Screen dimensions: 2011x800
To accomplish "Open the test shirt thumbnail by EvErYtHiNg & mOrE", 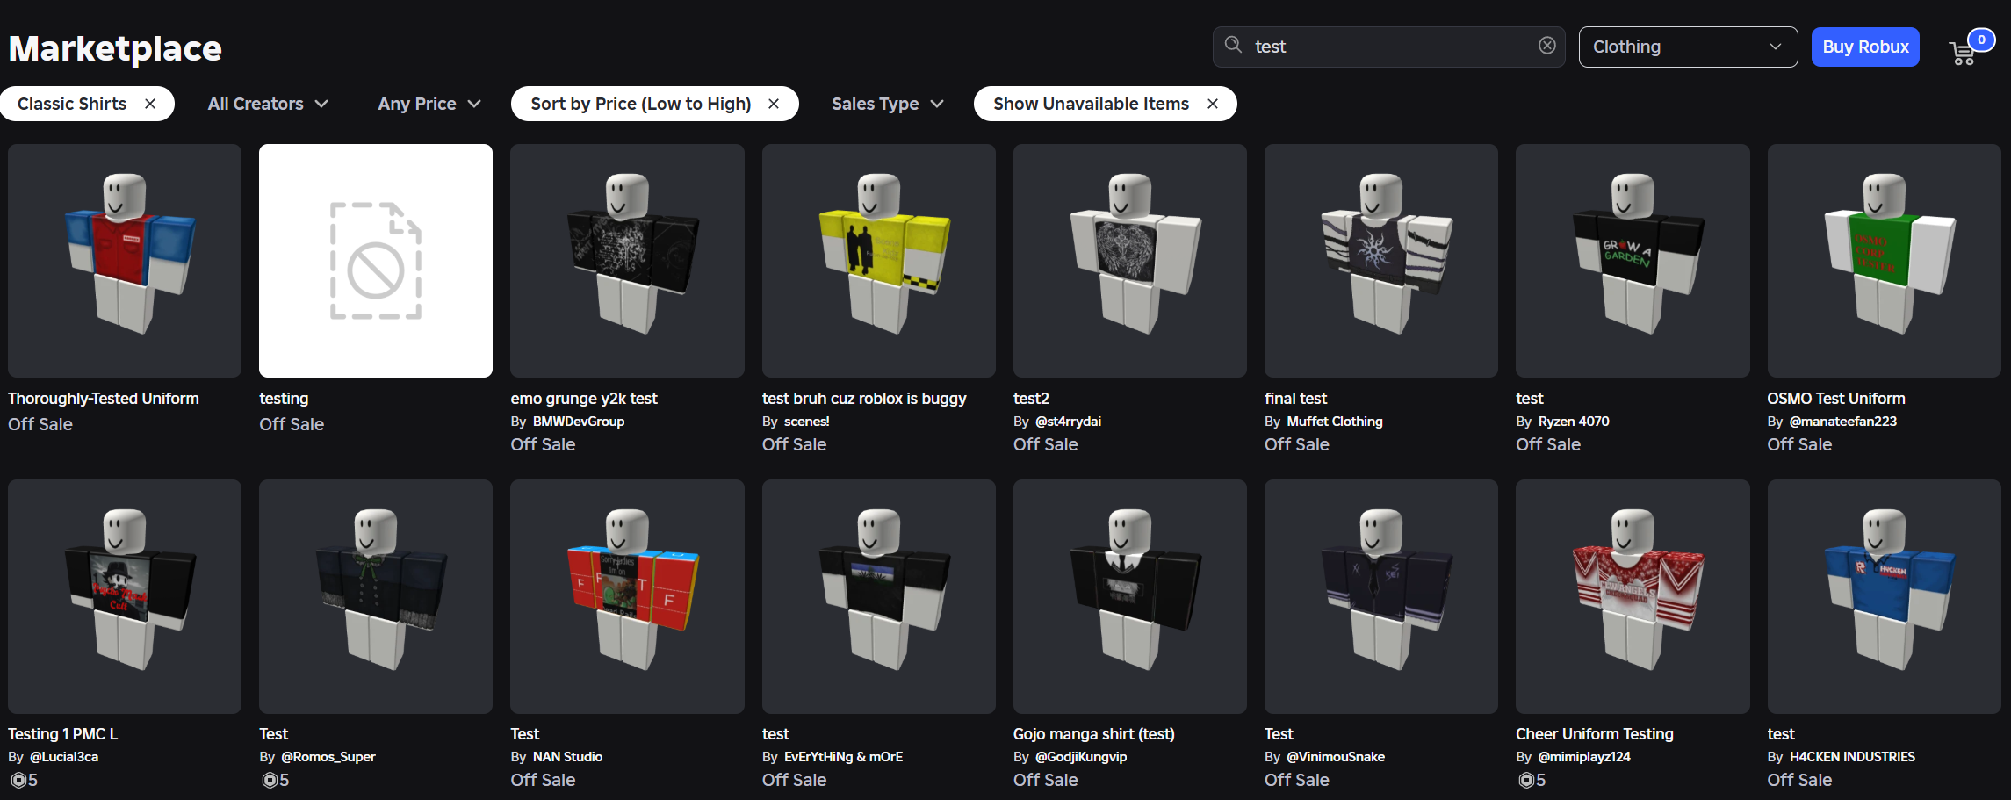I will click(879, 596).
